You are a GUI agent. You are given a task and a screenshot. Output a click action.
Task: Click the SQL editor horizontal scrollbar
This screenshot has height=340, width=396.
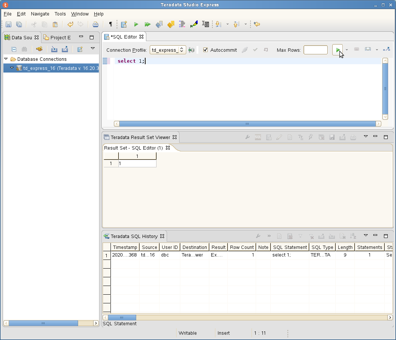pos(247,124)
